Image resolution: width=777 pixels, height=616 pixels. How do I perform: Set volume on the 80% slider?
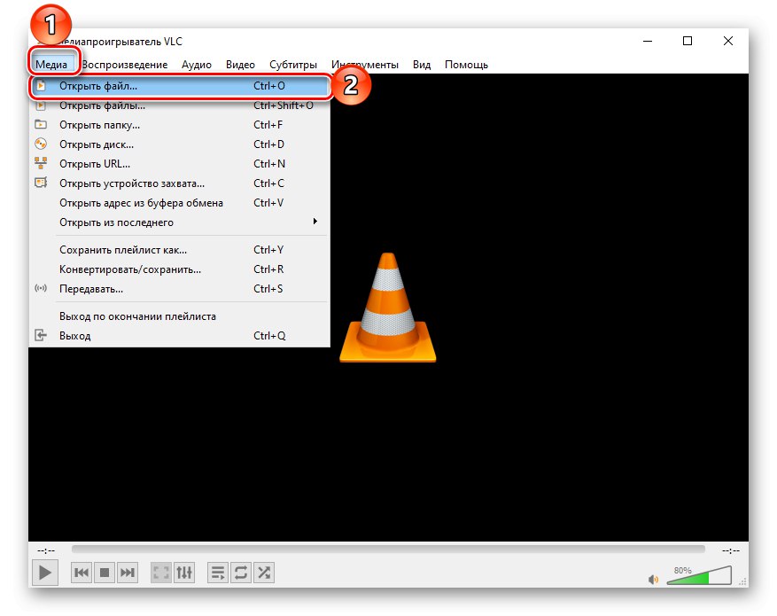pos(699,576)
